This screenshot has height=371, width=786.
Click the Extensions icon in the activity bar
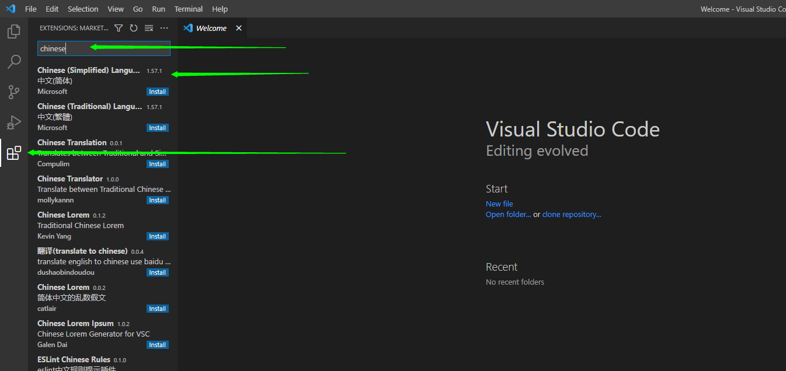(14, 153)
